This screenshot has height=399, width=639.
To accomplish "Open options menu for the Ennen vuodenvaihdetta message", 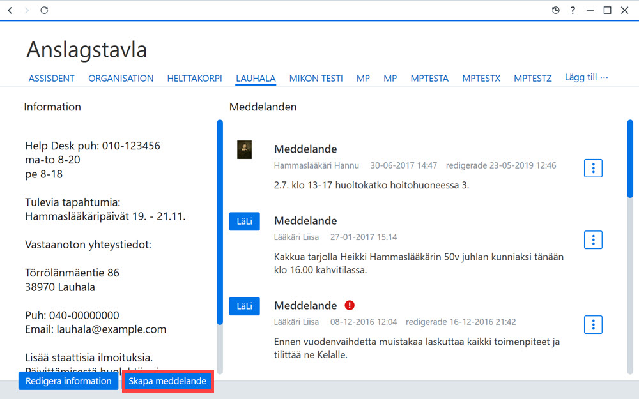I will coord(593,324).
